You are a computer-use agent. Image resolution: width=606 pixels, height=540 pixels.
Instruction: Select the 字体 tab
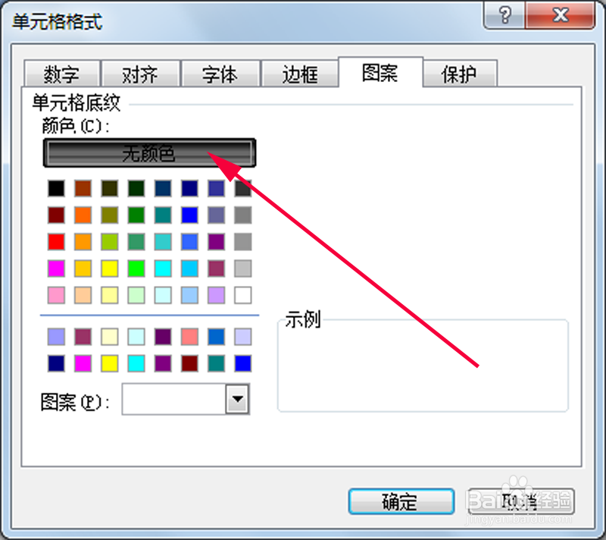point(220,74)
